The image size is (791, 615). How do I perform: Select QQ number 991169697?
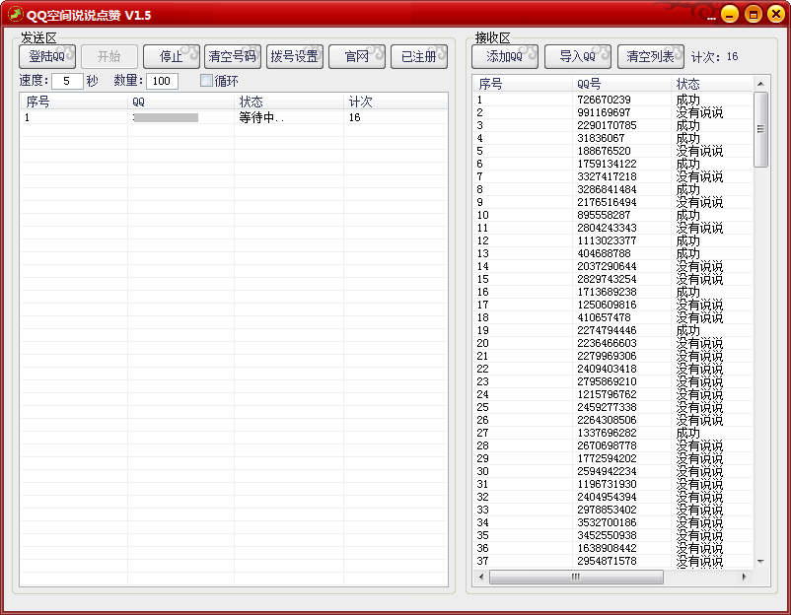(604, 112)
